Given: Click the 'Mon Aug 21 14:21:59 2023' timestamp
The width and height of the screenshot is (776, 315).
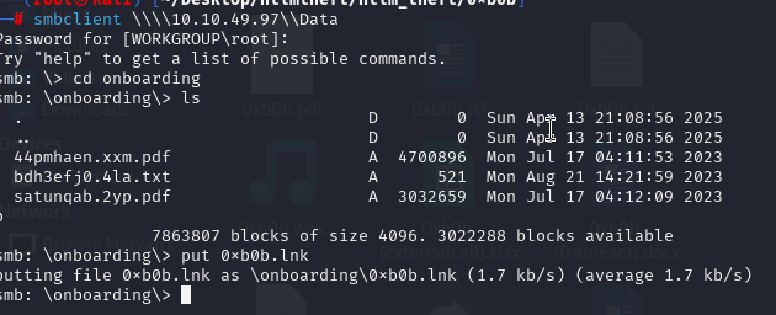Looking at the screenshot, I should [604, 177].
